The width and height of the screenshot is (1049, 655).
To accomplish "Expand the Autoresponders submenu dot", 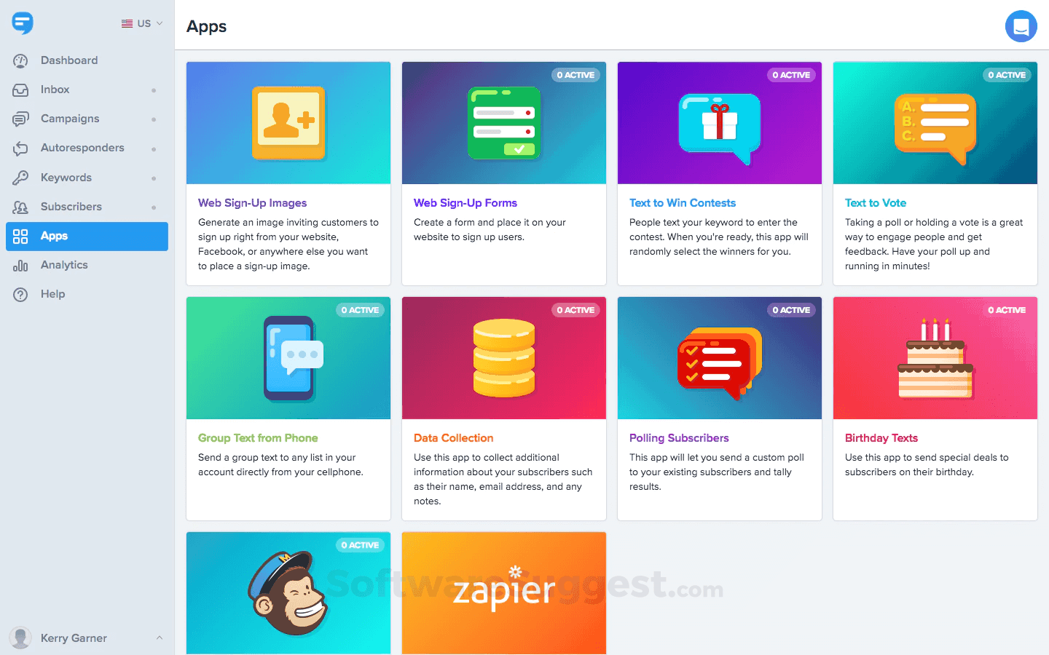I will tap(154, 149).
